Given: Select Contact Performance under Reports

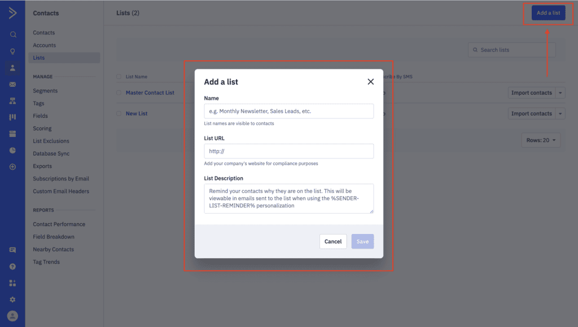Looking at the screenshot, I should click(x=59, y=224).
